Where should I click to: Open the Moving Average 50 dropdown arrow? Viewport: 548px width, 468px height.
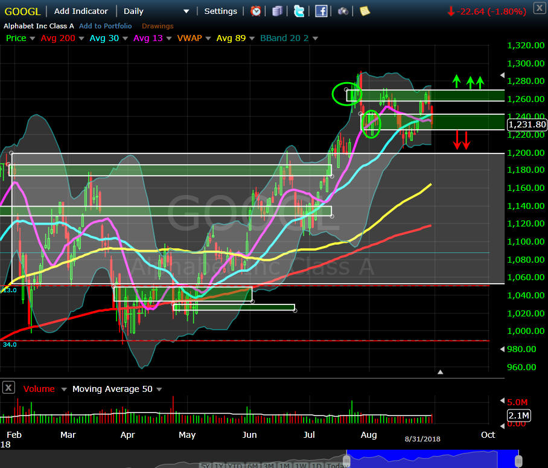click(160, 389)
